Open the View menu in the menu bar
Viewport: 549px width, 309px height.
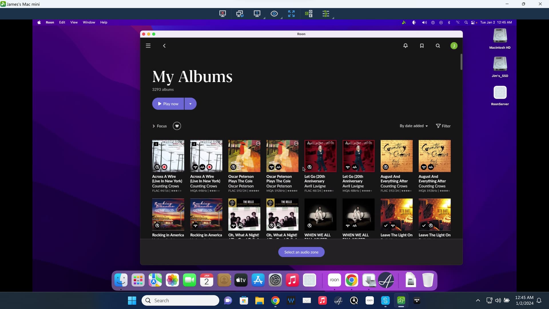pos(74,22)
